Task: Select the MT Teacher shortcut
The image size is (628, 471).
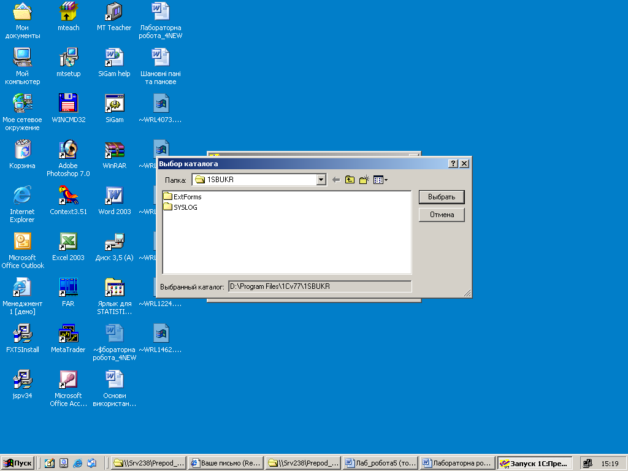Action: click(114, 16)
